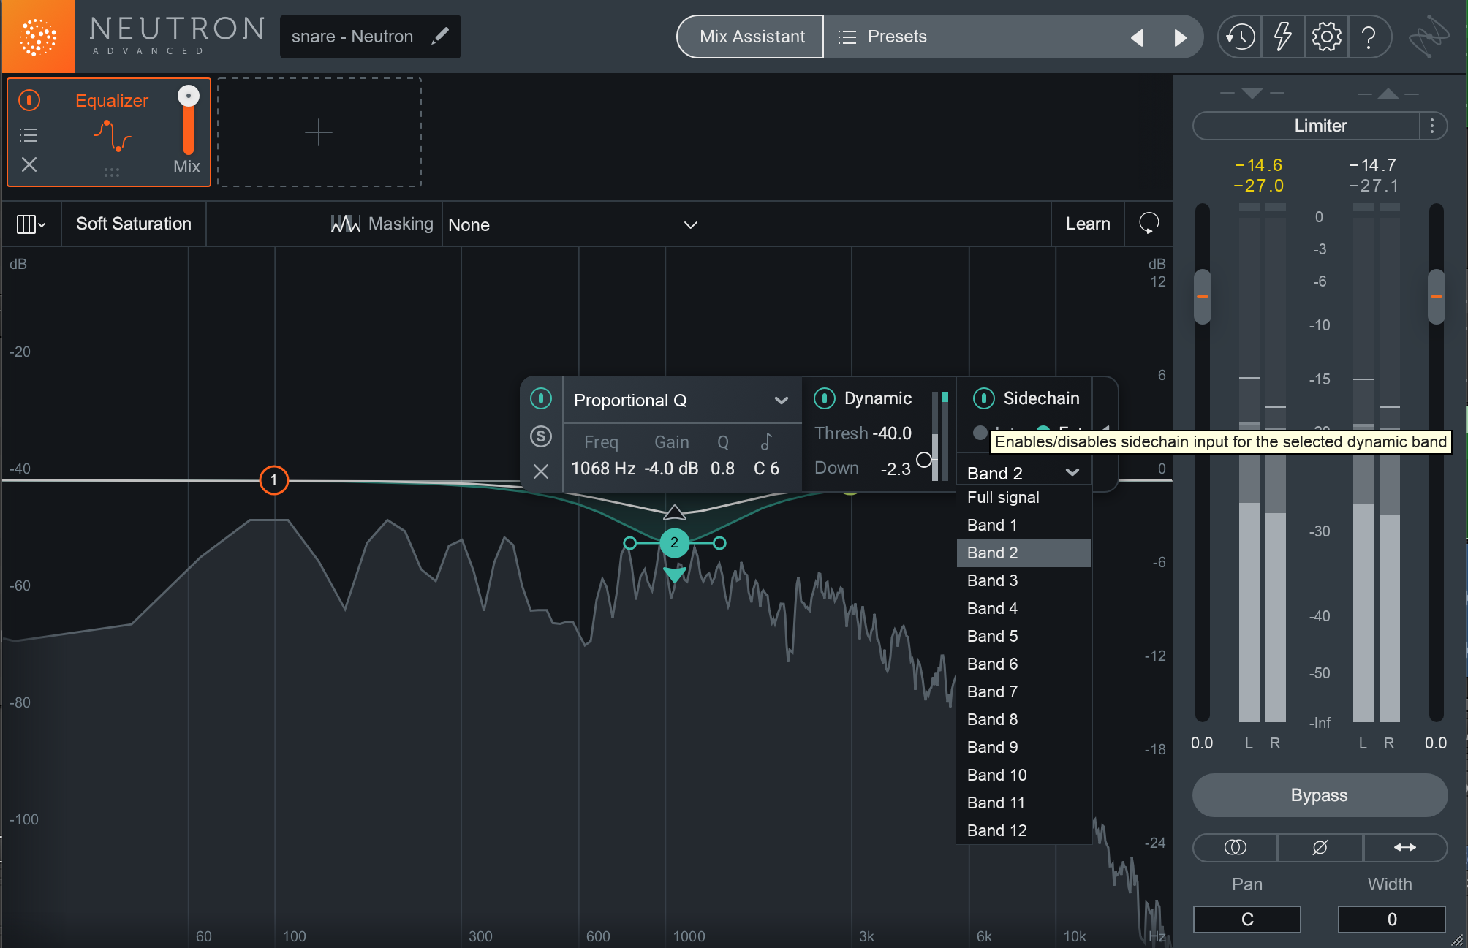
Task: Open the spectrum view options dropdown
Action: click(31, 224)
